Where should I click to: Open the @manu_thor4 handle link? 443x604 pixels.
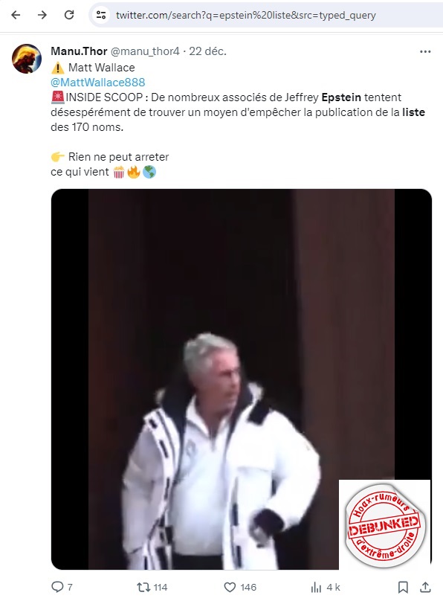point(145,51)
